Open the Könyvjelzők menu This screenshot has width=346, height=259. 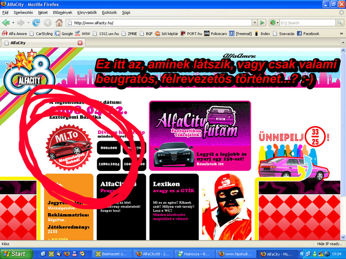pos(87,13)
